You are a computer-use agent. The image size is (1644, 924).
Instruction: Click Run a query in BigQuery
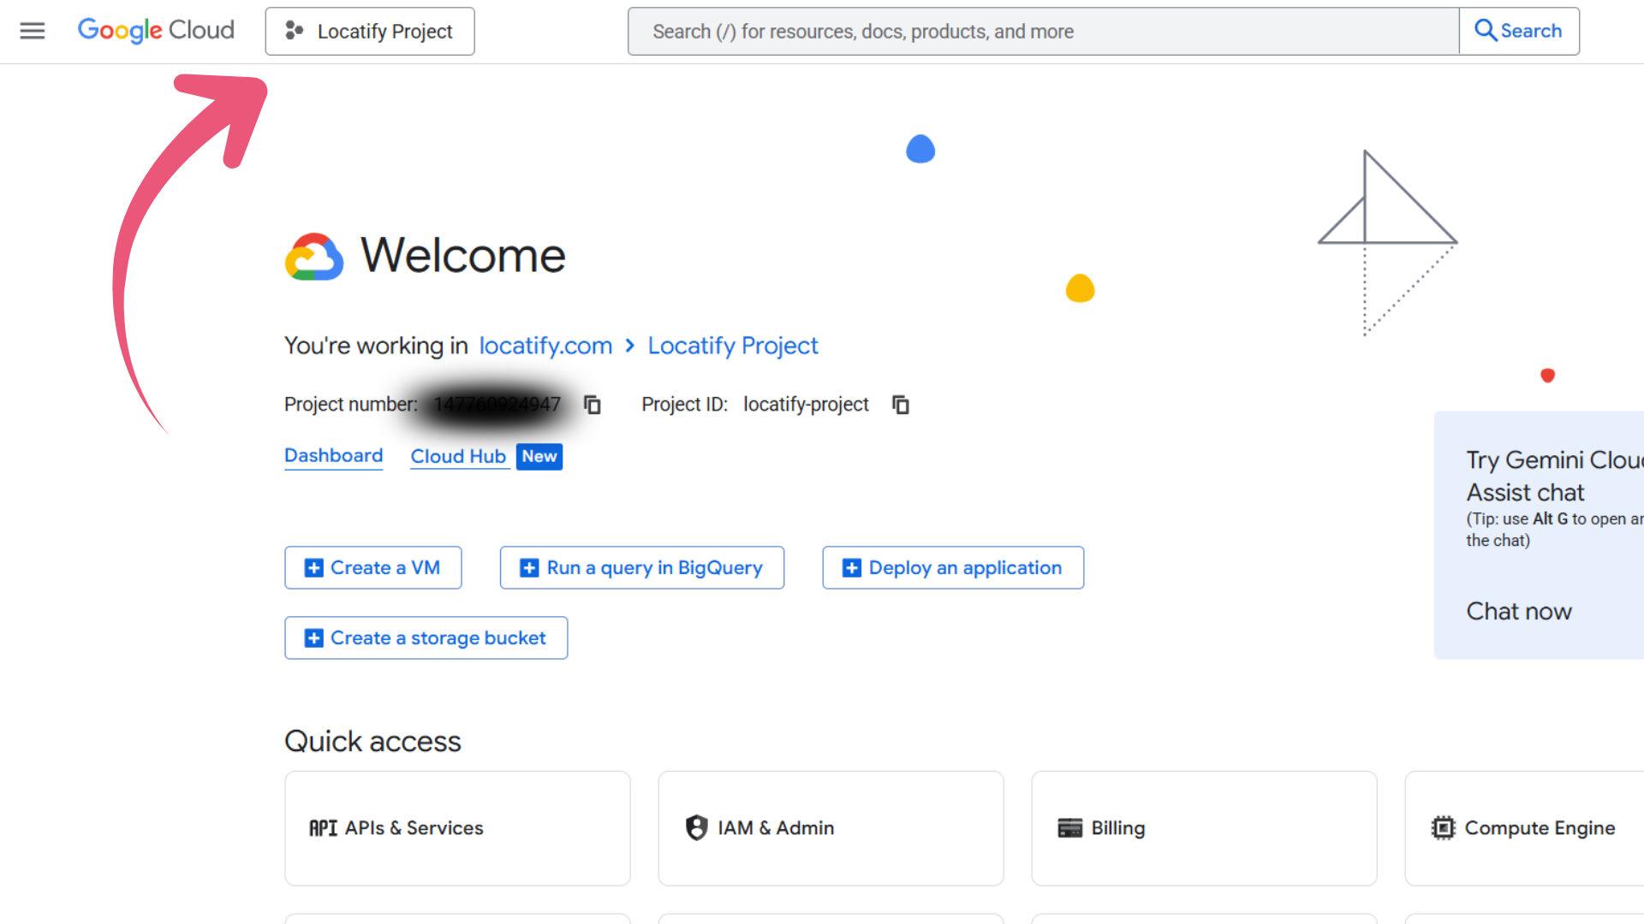click(642, 568)
